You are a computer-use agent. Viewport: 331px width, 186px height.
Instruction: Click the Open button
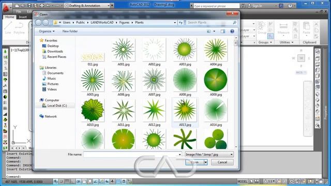pyautogui.click(x=194, y=162)
